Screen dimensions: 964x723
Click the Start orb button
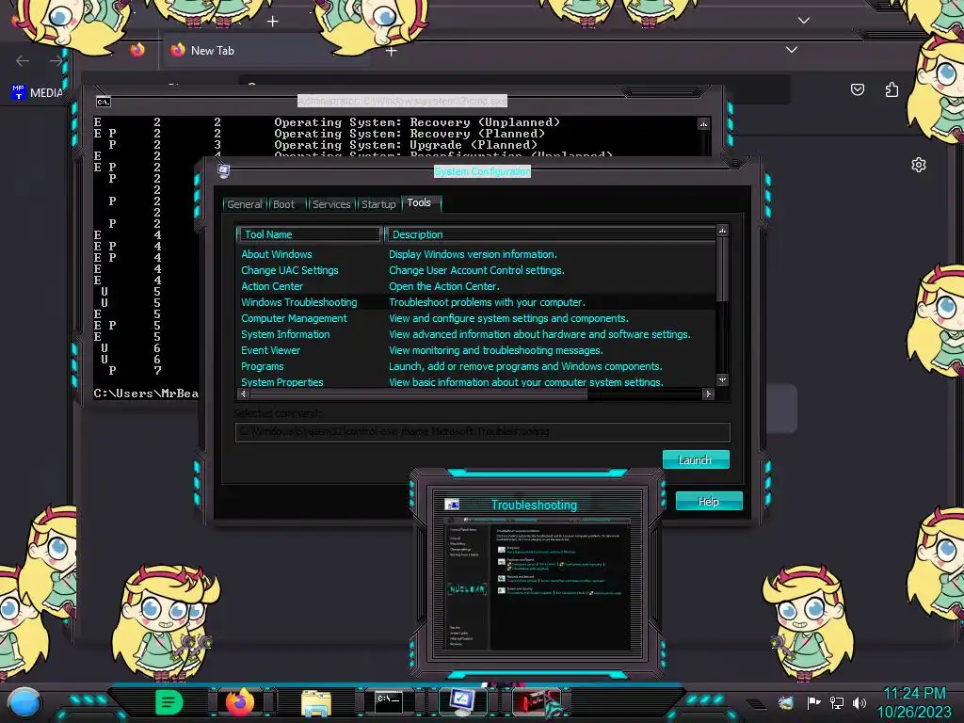[24, 702]
